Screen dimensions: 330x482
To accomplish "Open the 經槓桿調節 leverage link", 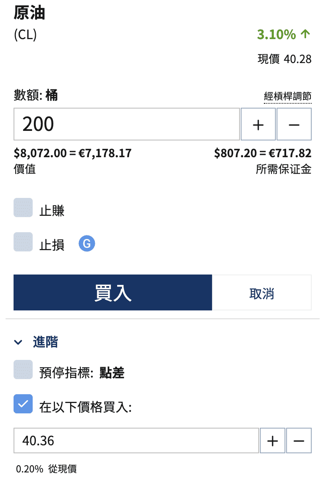I will pyautogui.click(x=288, y=96).
